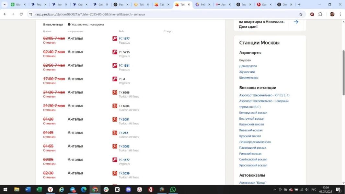Screen dimensions: 345x194
Task: Bookmark this page with the star icon
Action: (x=301, y=14)
